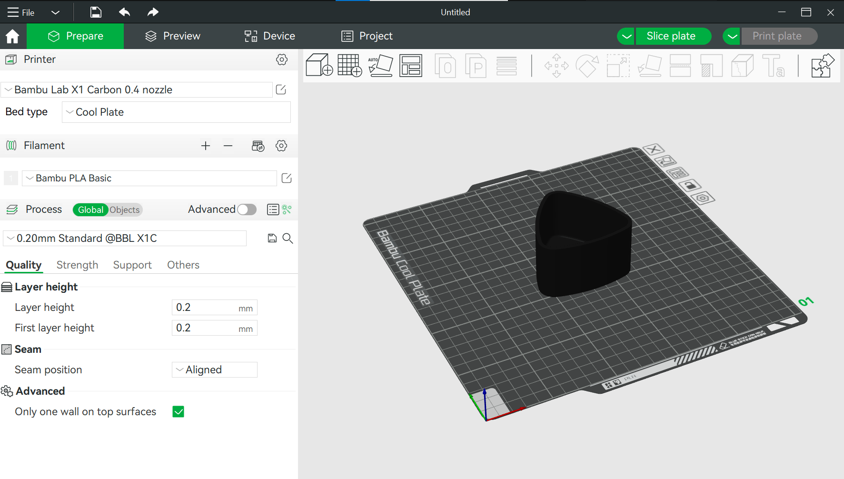Open the Assembly view icon
Screen dimensions: 844x479
(823, 65)
